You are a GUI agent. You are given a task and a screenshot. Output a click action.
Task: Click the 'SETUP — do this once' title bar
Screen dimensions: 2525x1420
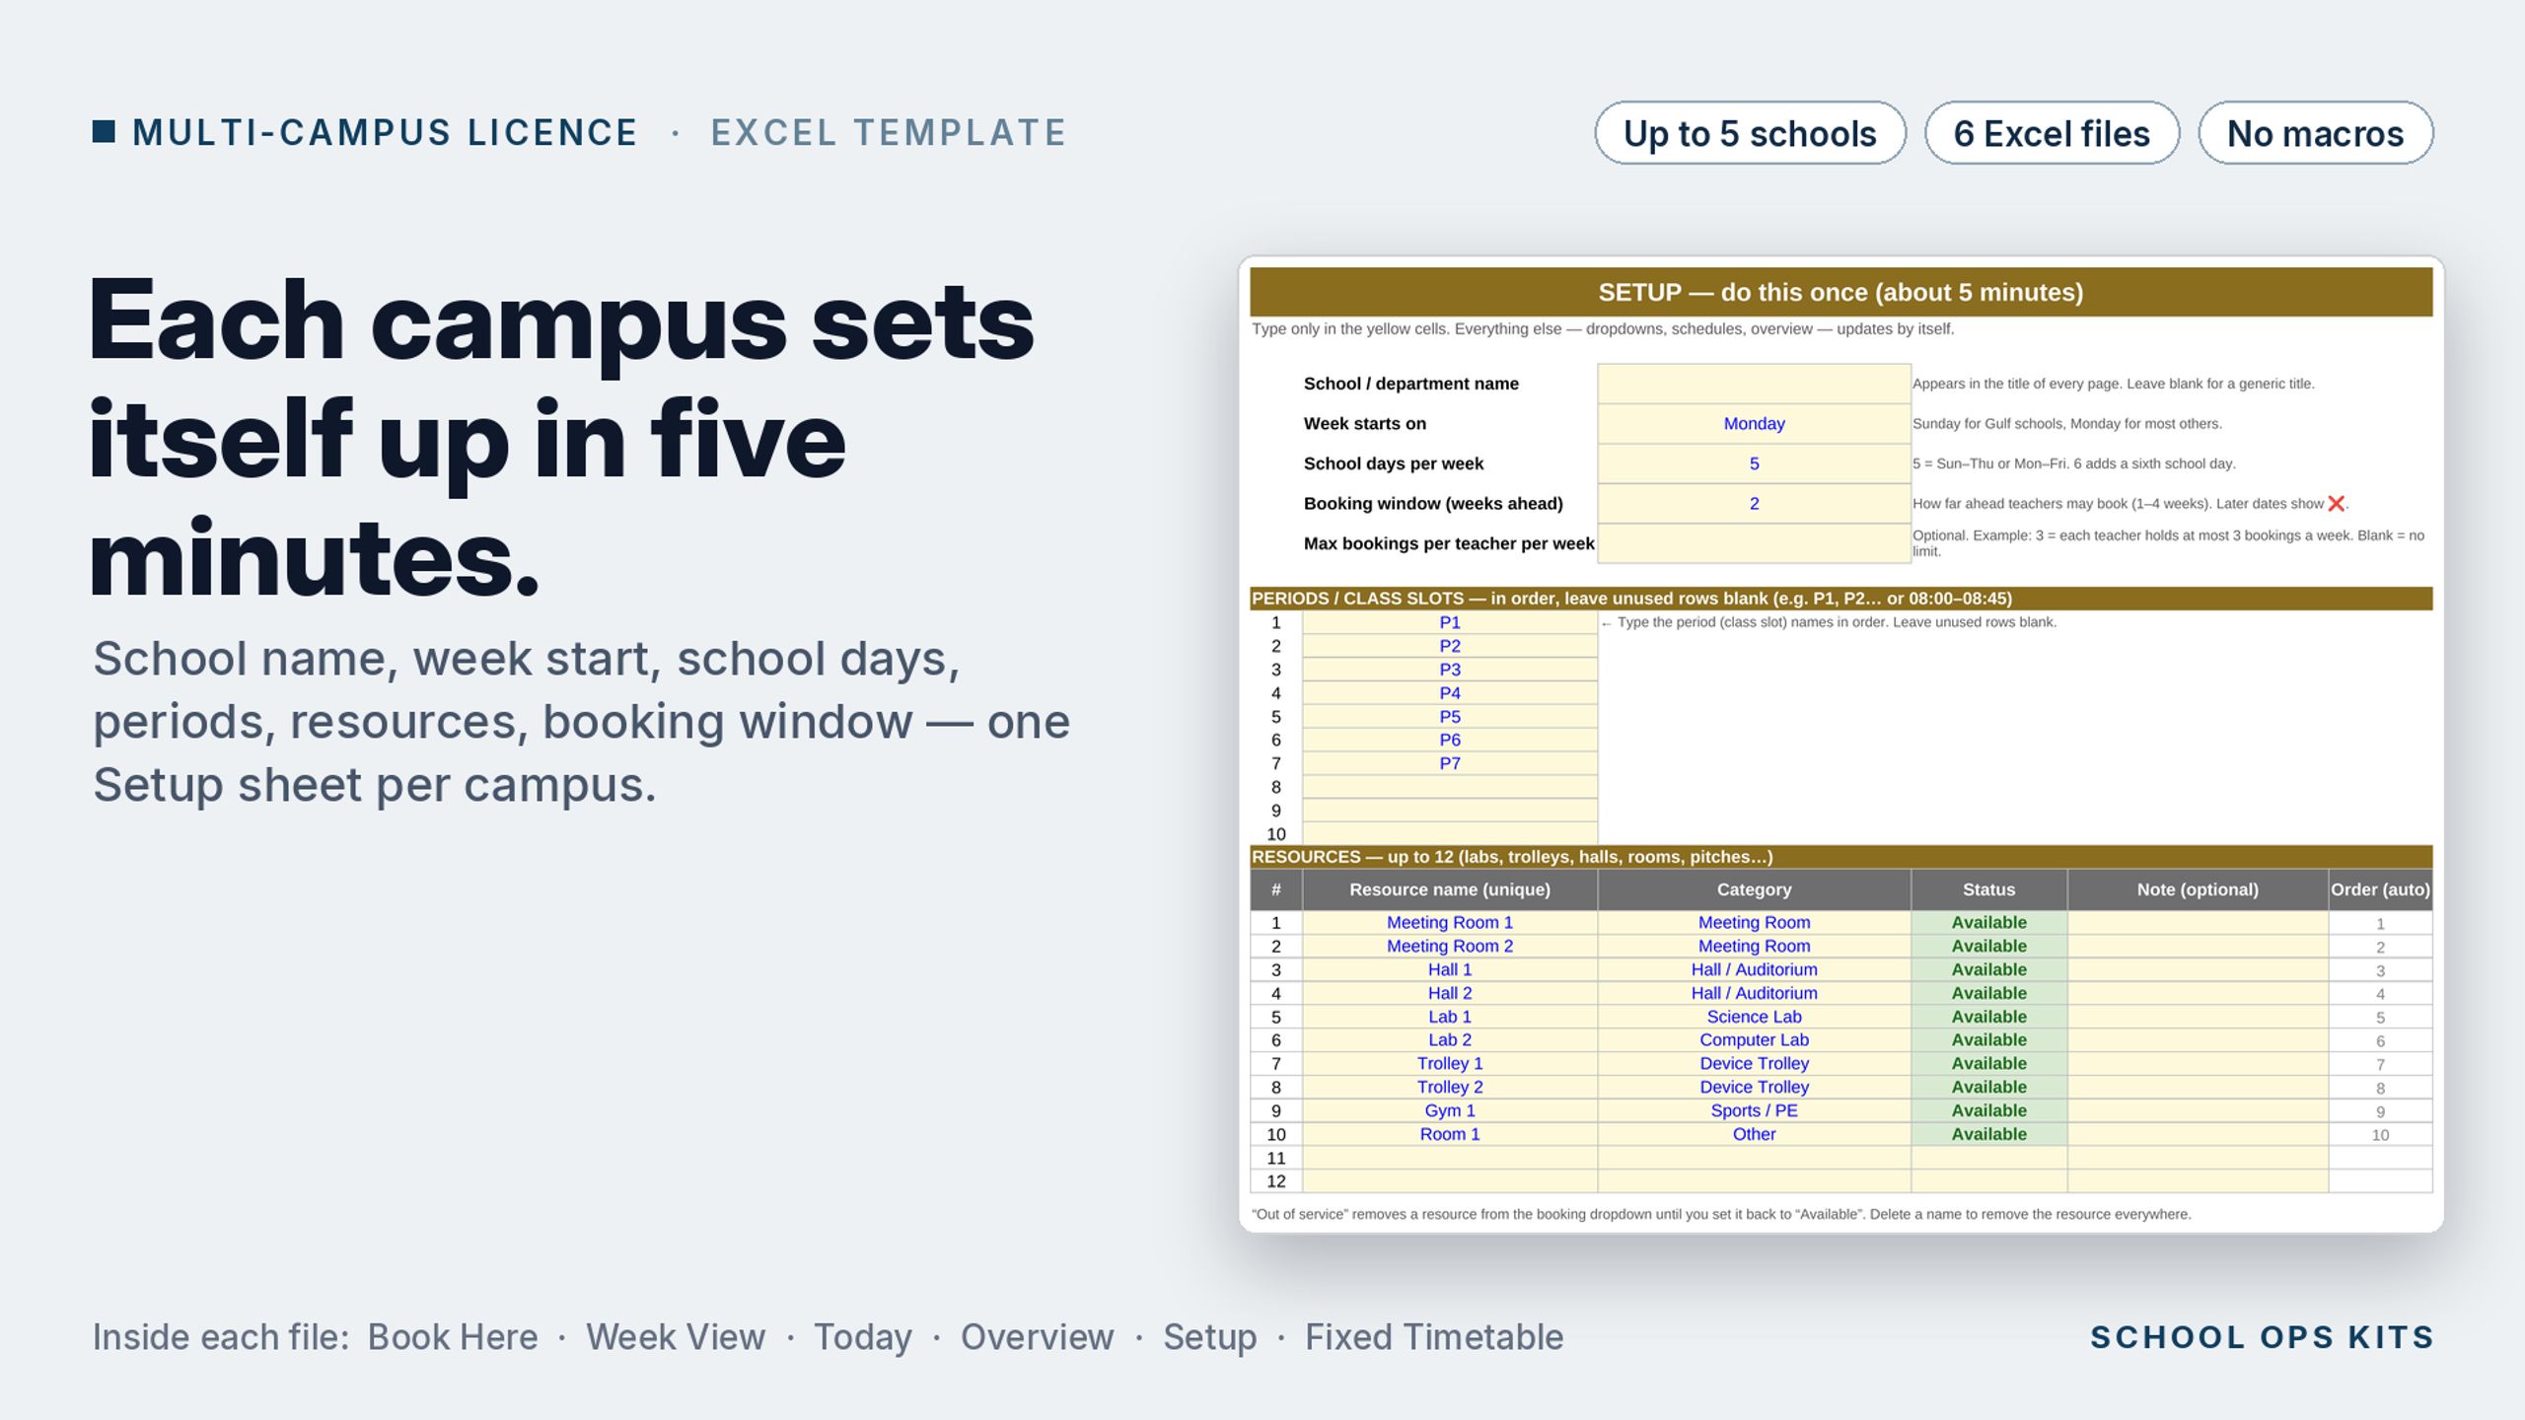(1840, 292)
